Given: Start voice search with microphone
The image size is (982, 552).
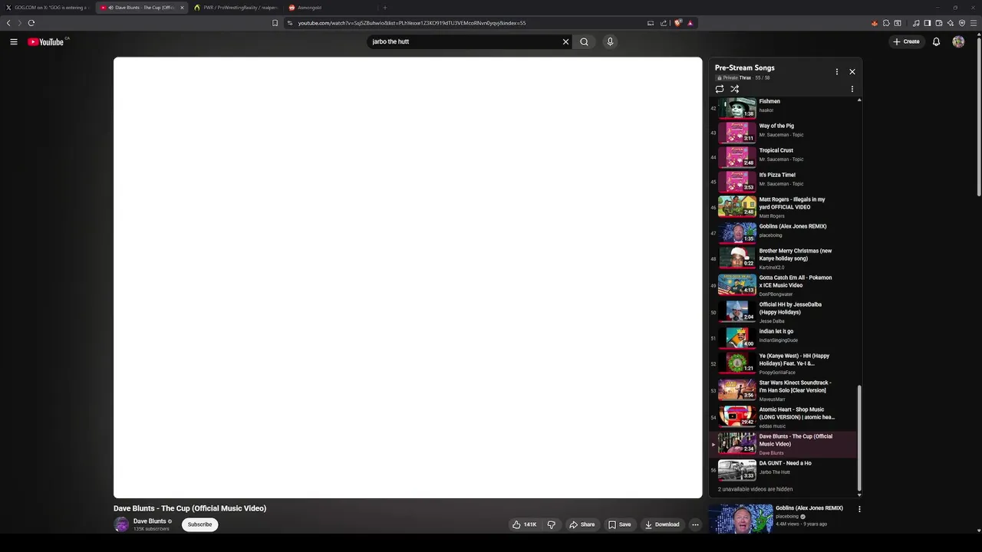Looking at the screenshot, I should [610, 42].
